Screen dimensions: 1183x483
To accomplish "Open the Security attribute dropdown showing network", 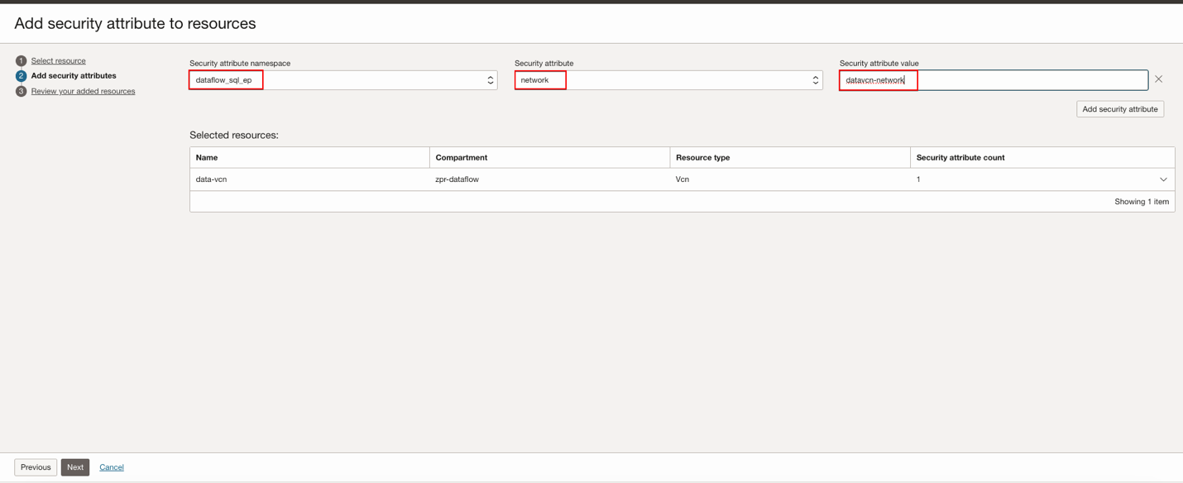I will [x=668, y=80].
